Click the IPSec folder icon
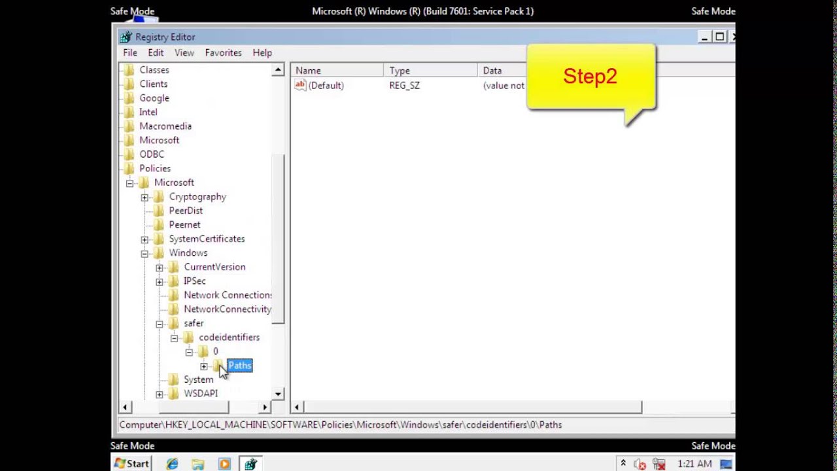Image resolution: width=837 pixels, height=471 pixels. 173,281
